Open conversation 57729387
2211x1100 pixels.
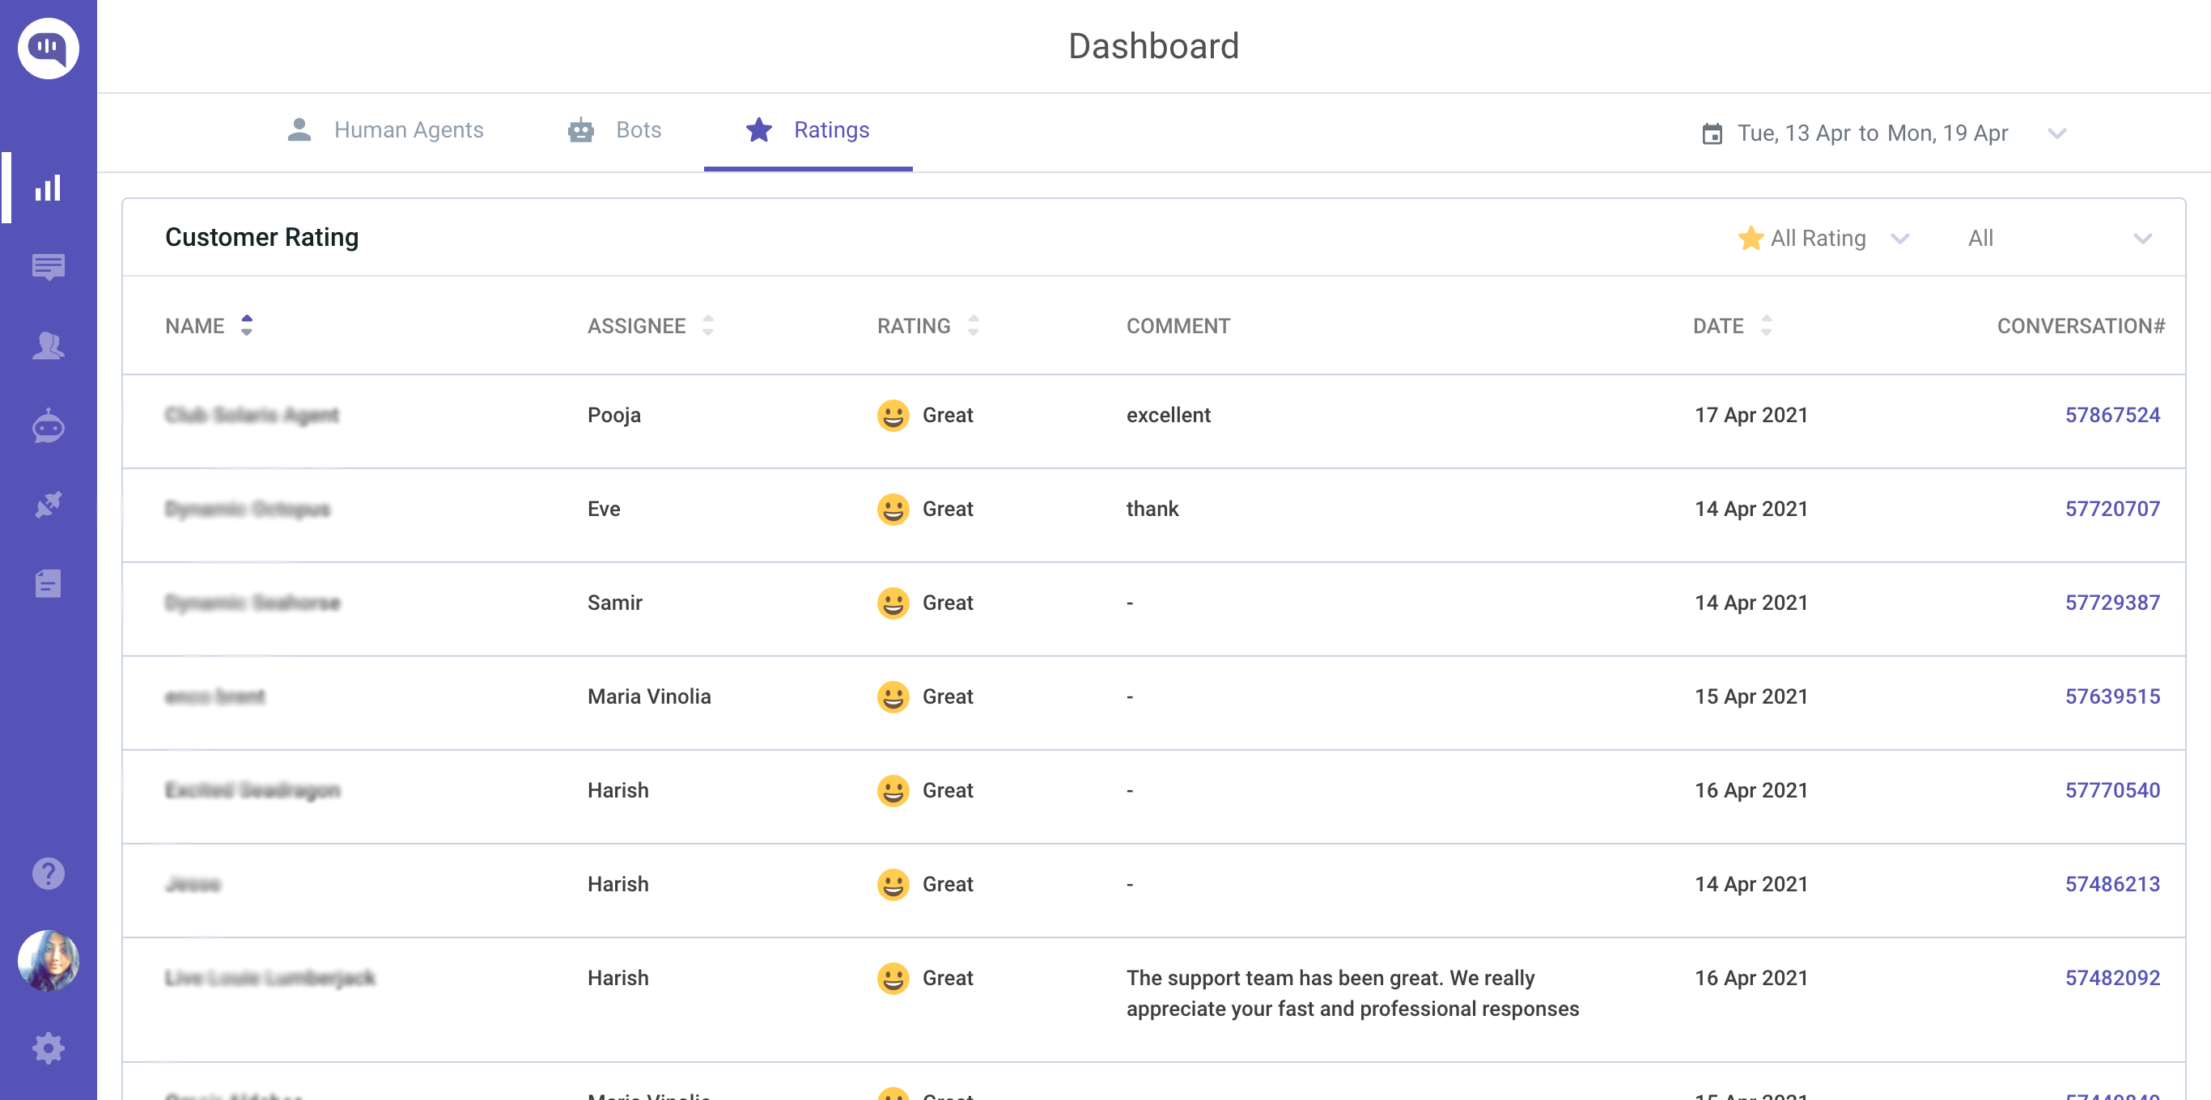point(2112,603)
